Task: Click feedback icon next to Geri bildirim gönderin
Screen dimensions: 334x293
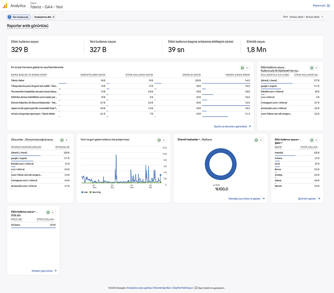Action: [x=196, y=288]
